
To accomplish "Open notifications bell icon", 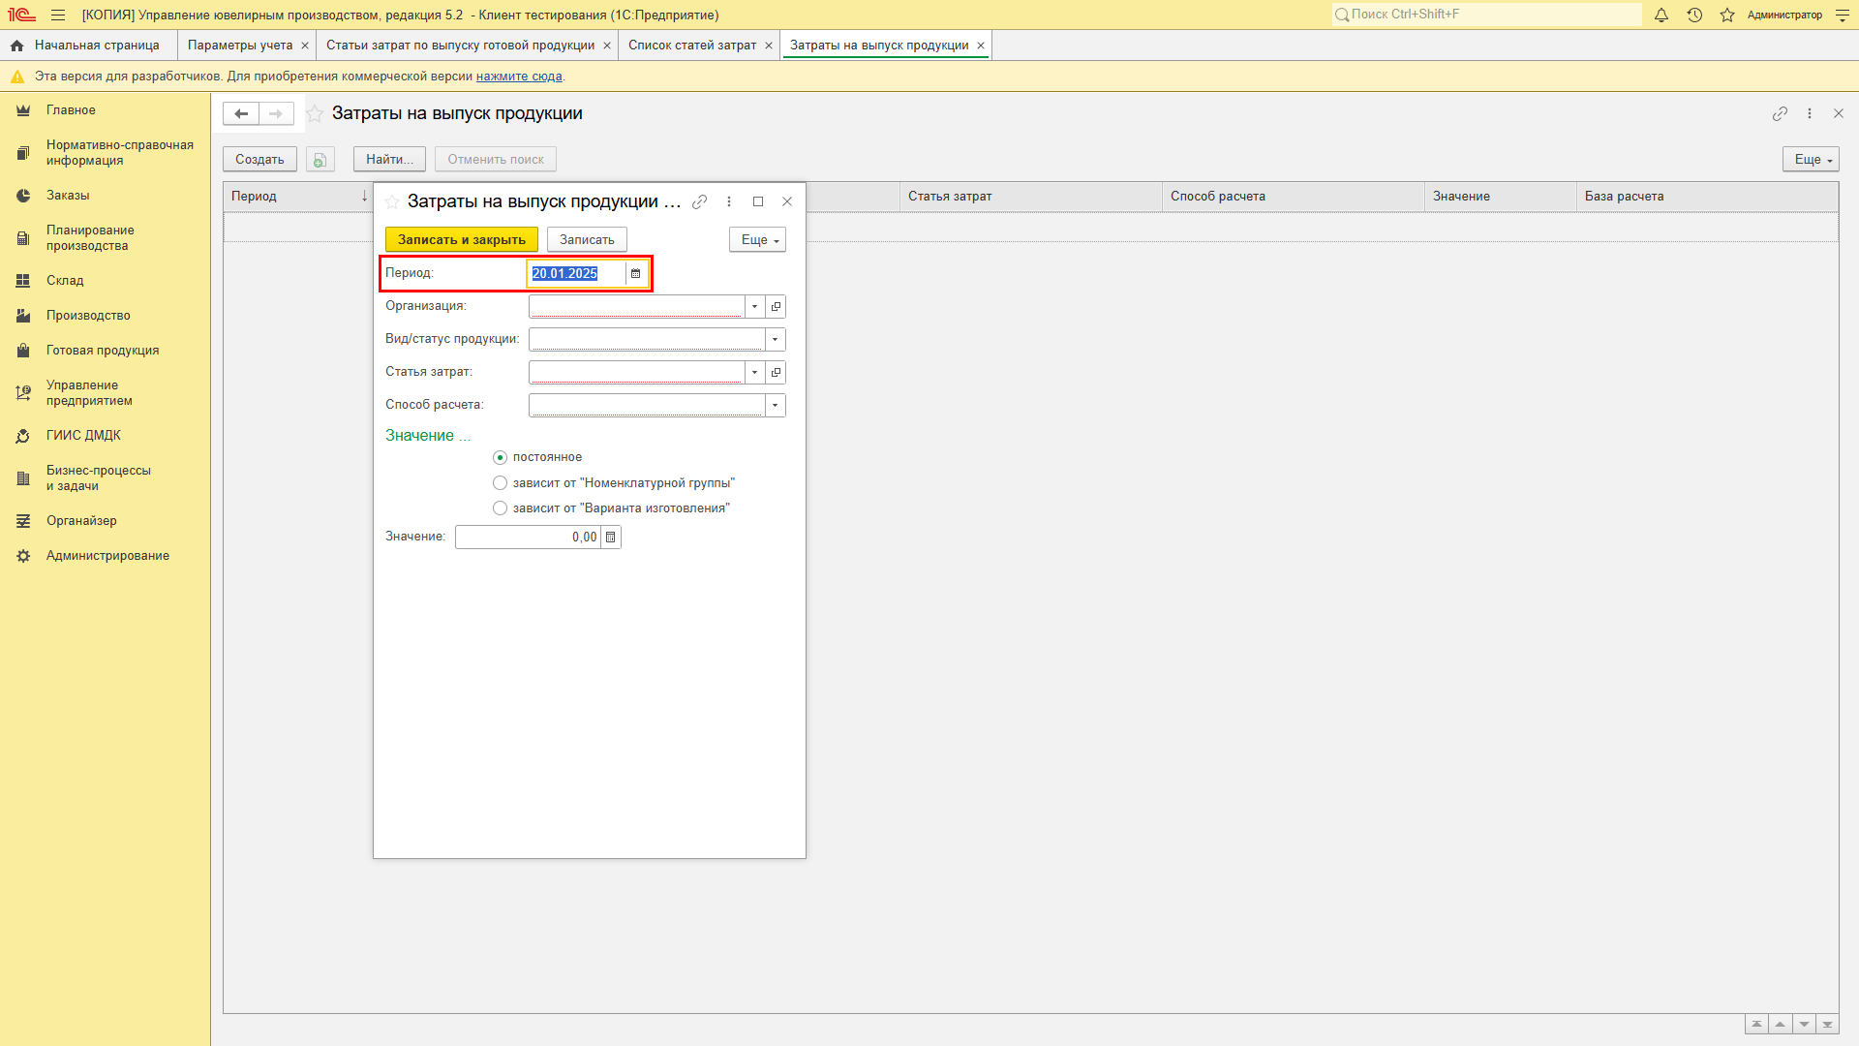I will 1661,15.
